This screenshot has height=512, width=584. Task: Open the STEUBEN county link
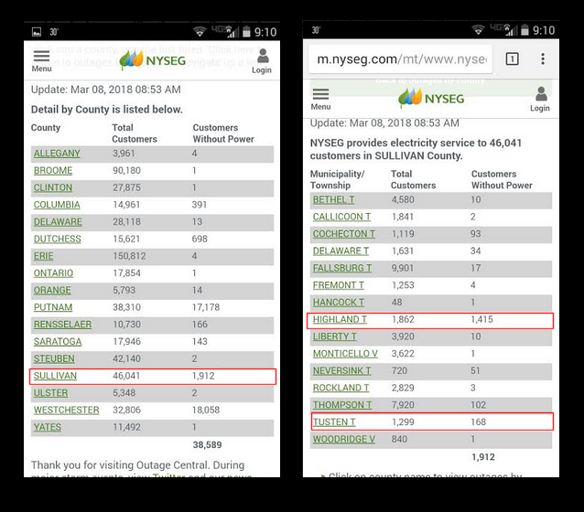point(54,358)
